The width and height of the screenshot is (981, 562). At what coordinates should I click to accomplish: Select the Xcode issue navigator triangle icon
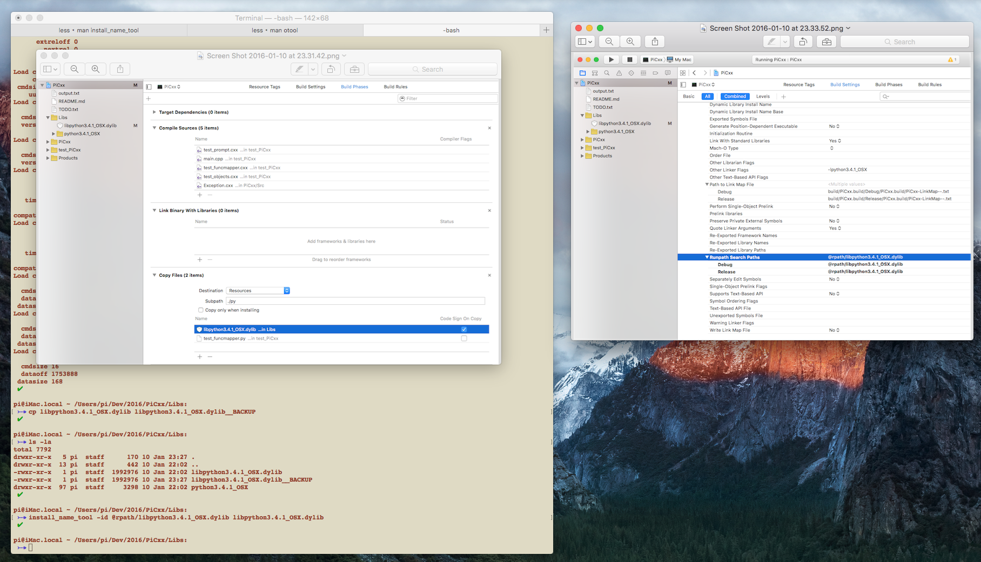click(619, 73)
